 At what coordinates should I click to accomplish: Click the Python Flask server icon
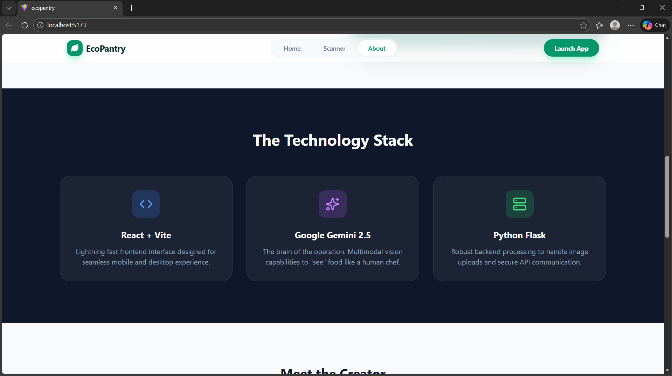click(520, 204)
